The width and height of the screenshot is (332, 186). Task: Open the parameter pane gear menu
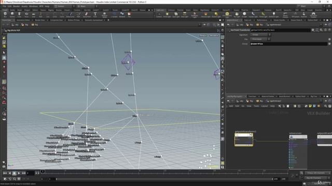313,30
